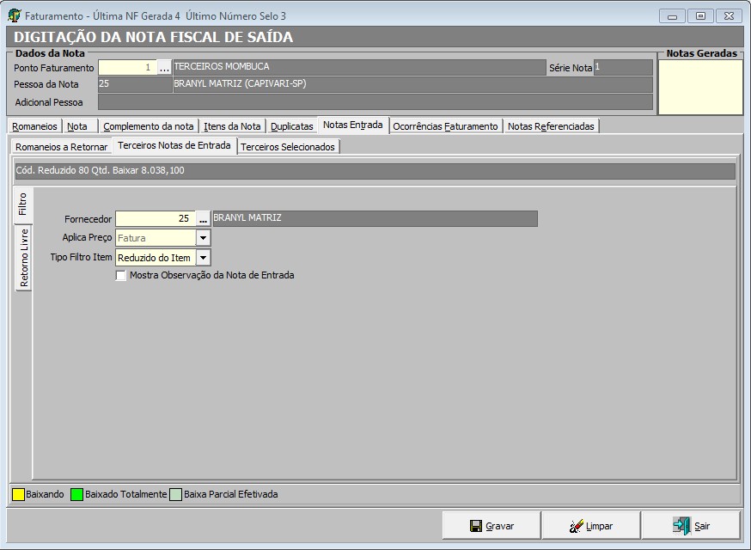The height and width of the screenshot is (550, 751).
Task: Click the application icon in title bar
Action: pyautogui.click(x=15, y=16)
